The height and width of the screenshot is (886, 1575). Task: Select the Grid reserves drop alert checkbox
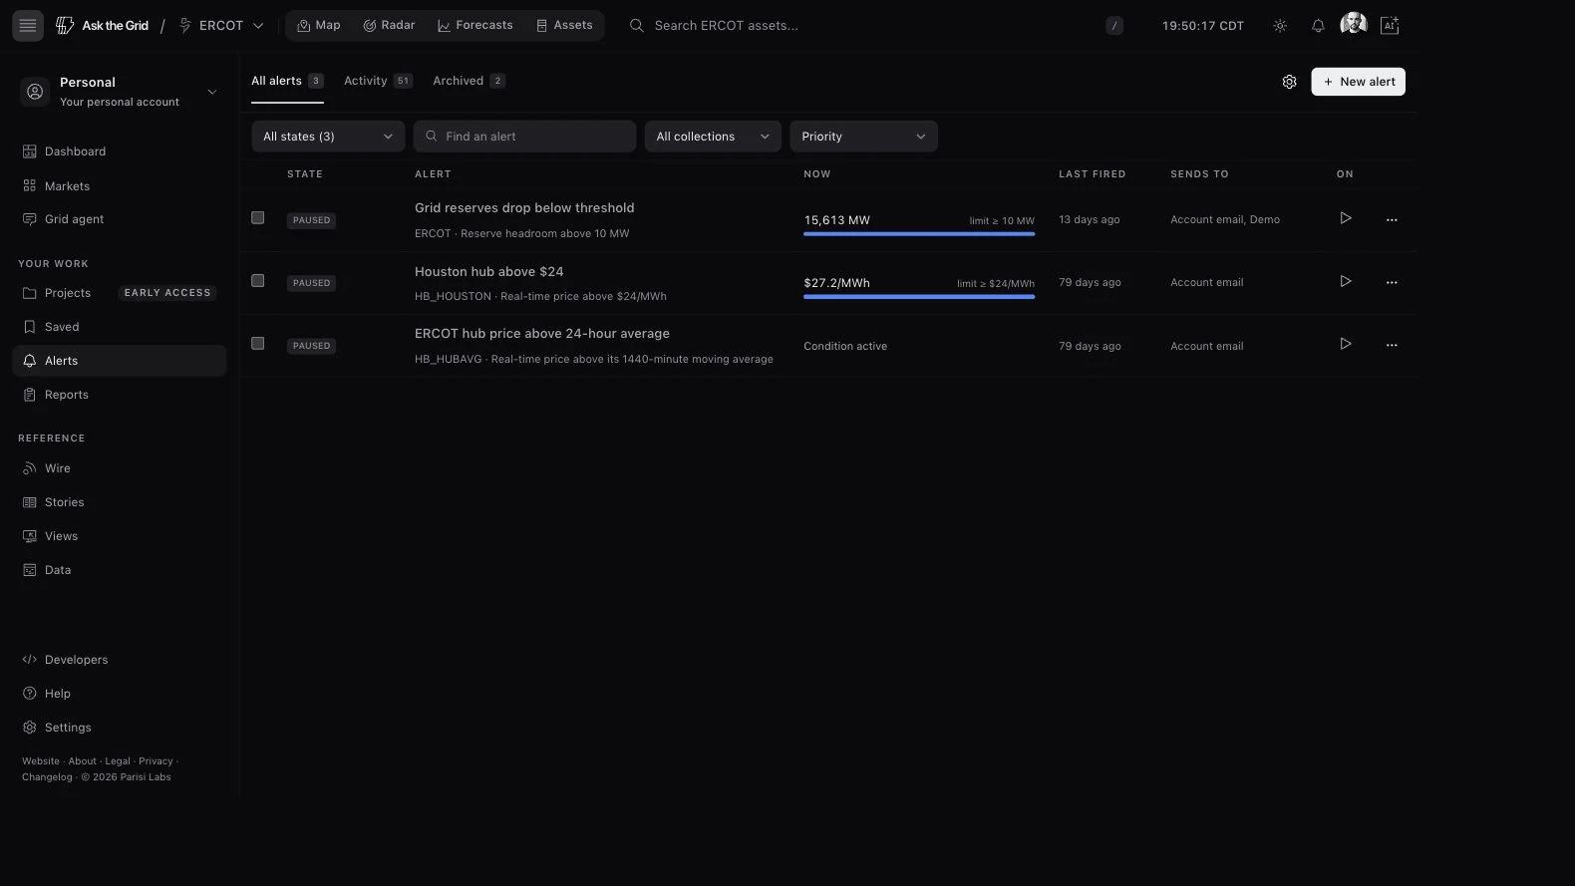(258, 217)
